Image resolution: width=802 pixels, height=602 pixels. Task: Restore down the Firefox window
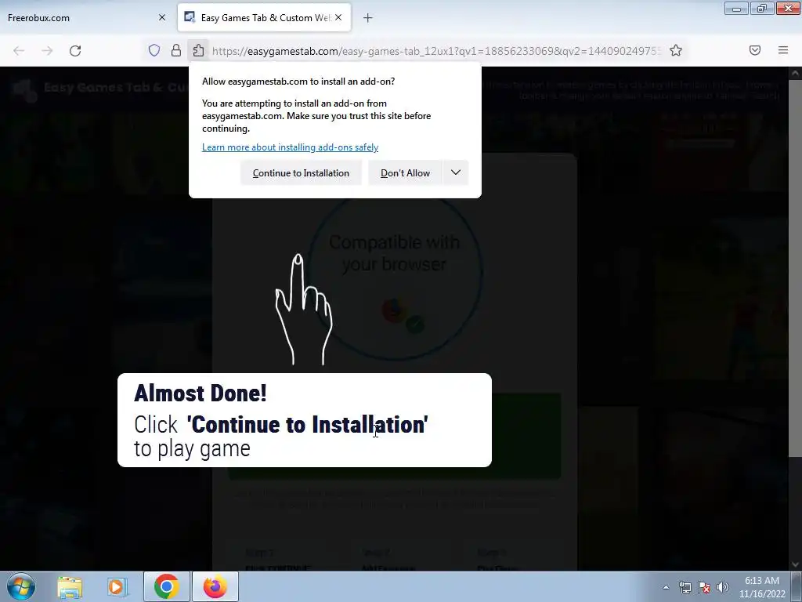(x=762, y=8)
